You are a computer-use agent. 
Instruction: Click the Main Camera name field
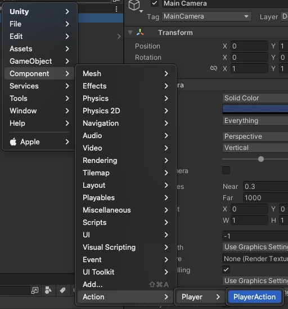point(225,3)
